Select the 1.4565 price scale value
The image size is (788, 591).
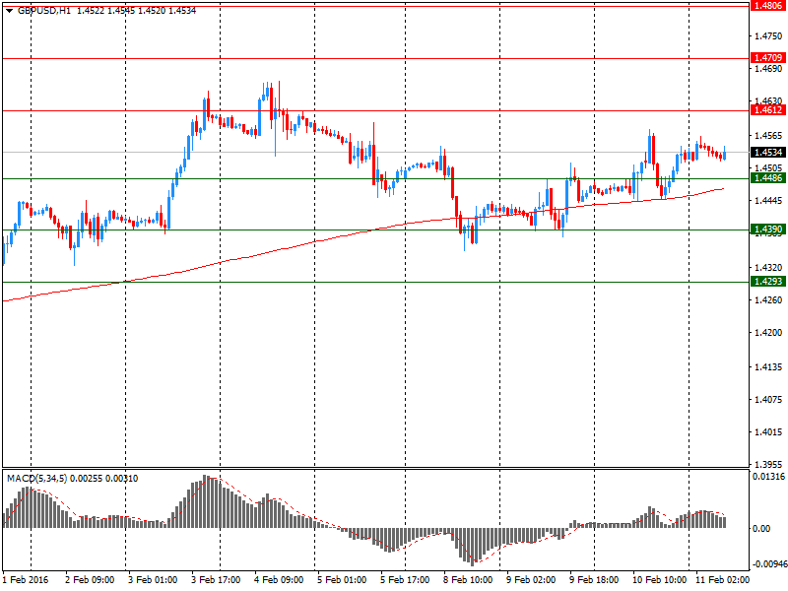(768, 136)
